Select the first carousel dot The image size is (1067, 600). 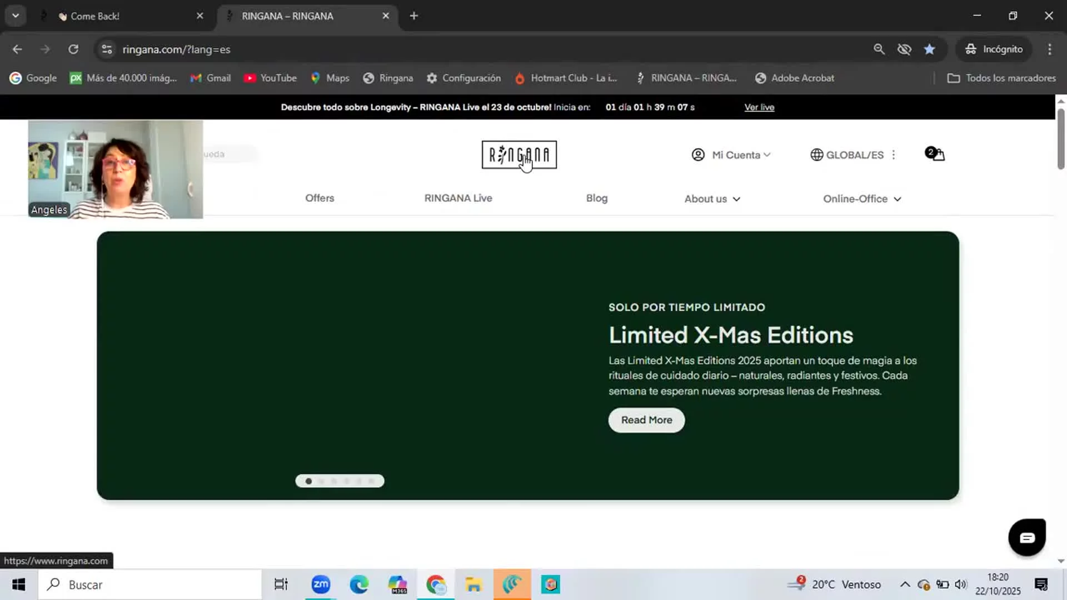click(x=308, y=481)
